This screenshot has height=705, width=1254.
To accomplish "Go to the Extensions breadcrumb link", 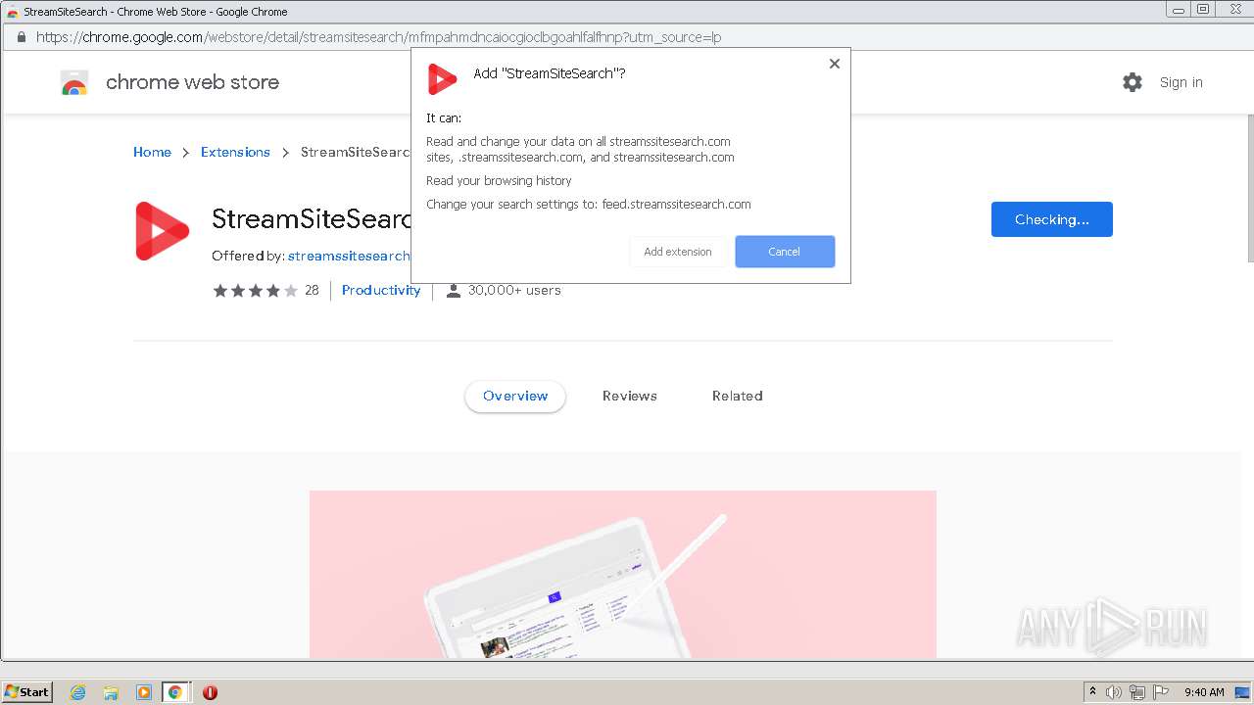I will click(x=235, y=152).
